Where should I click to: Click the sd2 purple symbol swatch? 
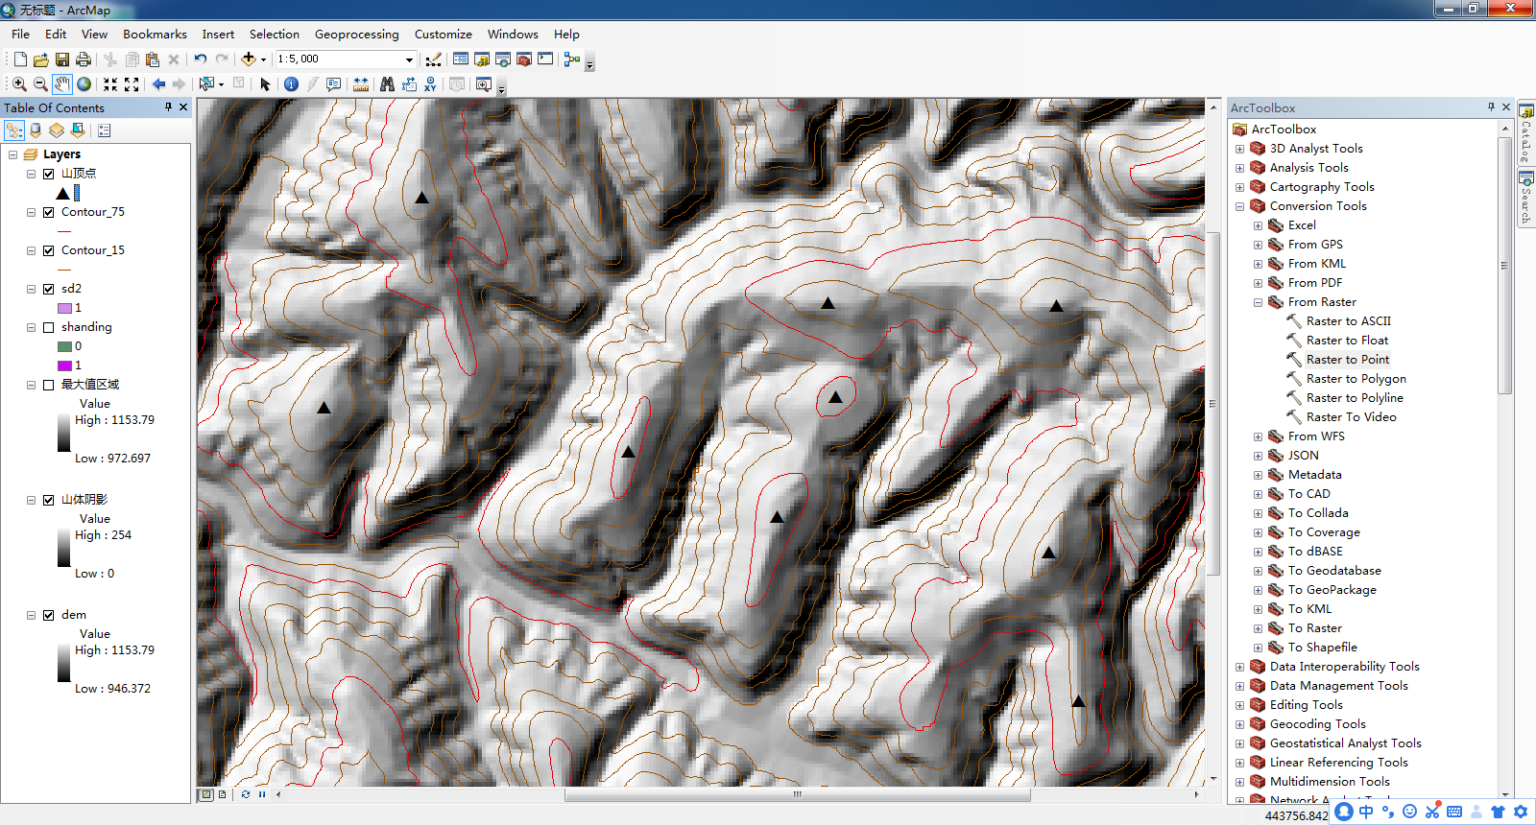[x=65, y=308]
